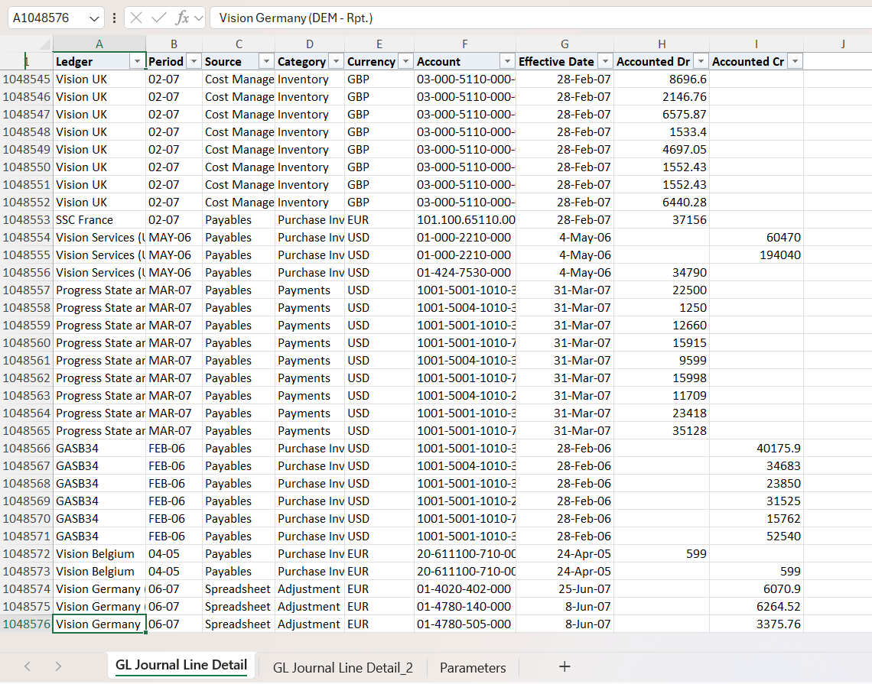The width and height of the screenshot is (872, 684).
Task: Click the Accounted Dr value 8696.6
Action: (x=662, y=79)
